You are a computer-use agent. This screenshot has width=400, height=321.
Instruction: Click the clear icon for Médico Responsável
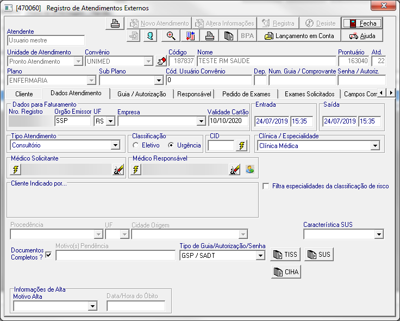coord(235,170)
